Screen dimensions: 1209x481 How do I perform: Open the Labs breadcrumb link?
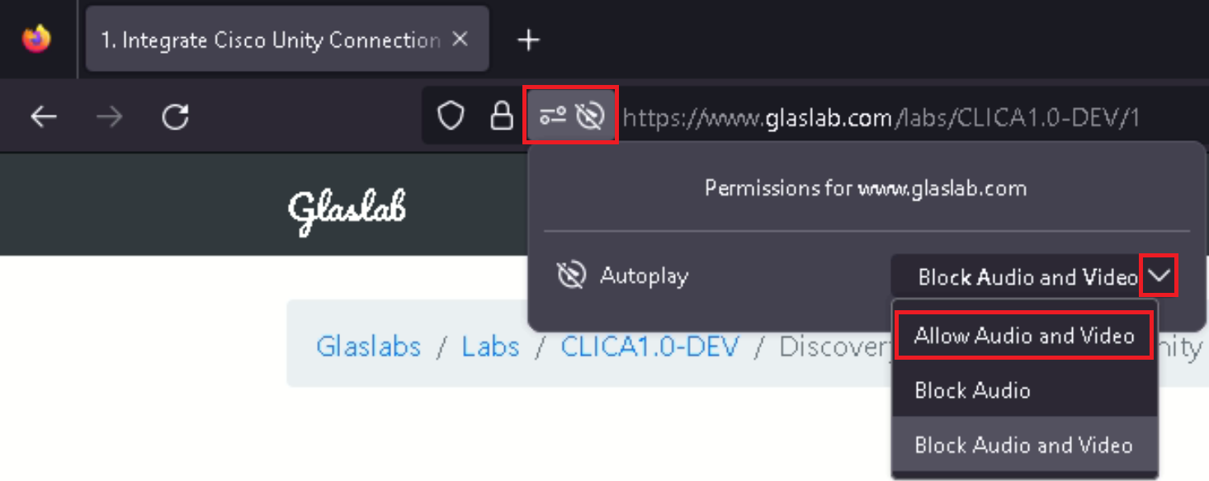(490, 347)
